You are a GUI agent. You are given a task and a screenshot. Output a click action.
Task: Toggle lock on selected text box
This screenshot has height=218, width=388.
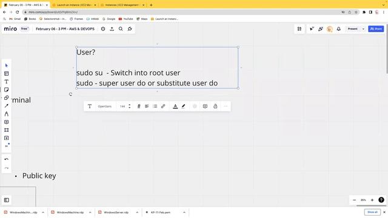click(x=215, y=107)
